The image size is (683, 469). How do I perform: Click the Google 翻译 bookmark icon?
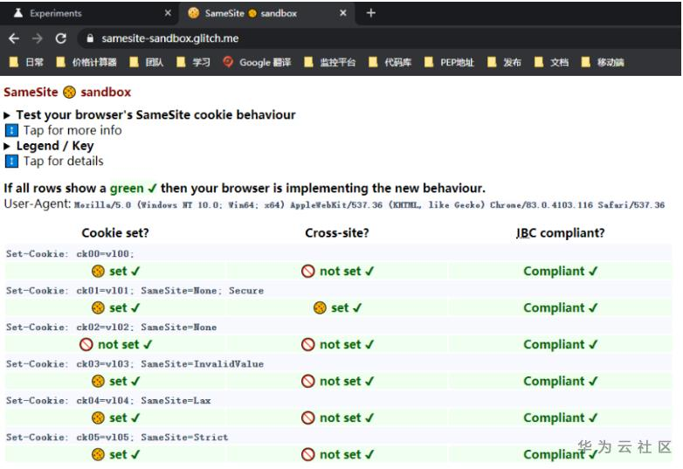[229, 62]
